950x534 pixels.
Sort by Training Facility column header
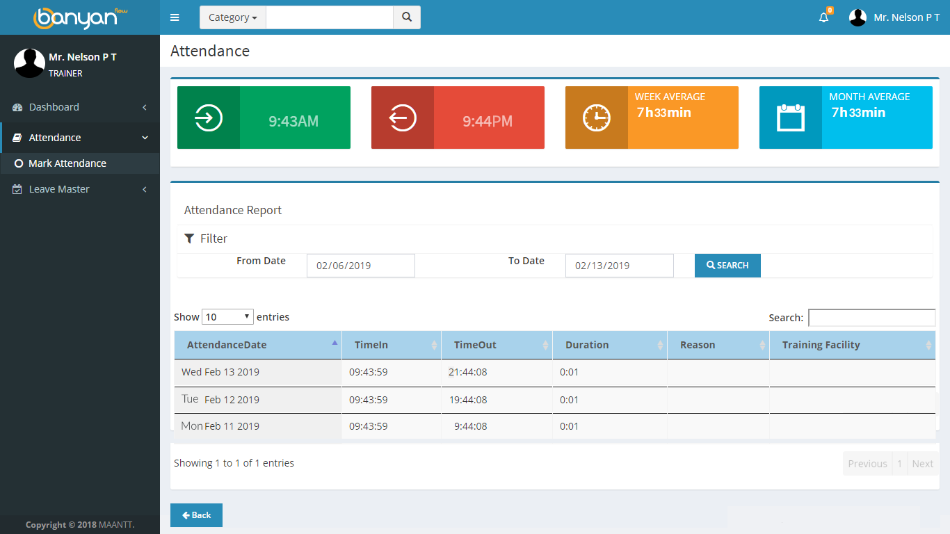pos(853,345)
